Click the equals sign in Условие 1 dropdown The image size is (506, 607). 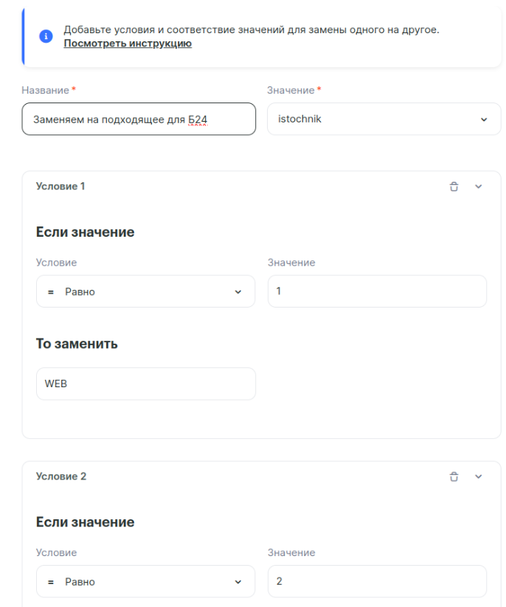51,292
